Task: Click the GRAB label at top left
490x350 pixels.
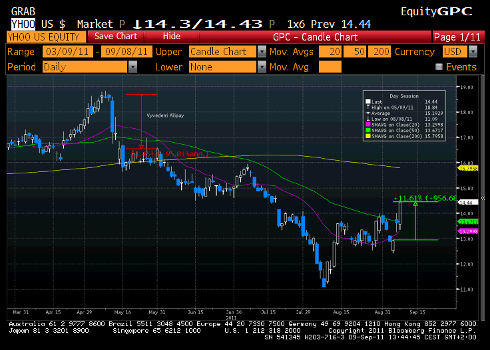Action: (x=23, y=12)
